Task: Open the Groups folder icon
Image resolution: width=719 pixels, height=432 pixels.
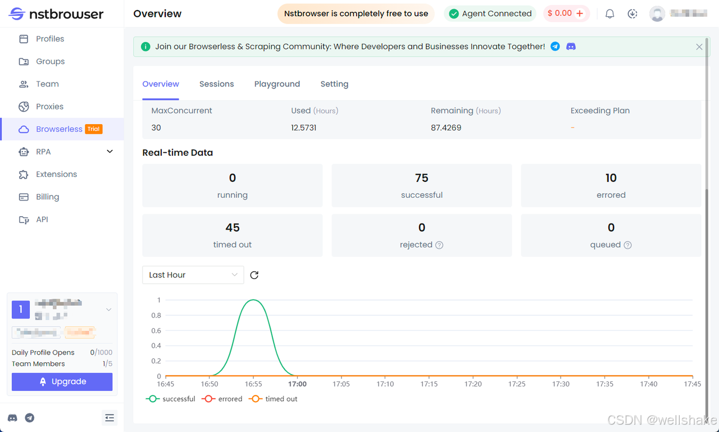Action: [24, 61]
